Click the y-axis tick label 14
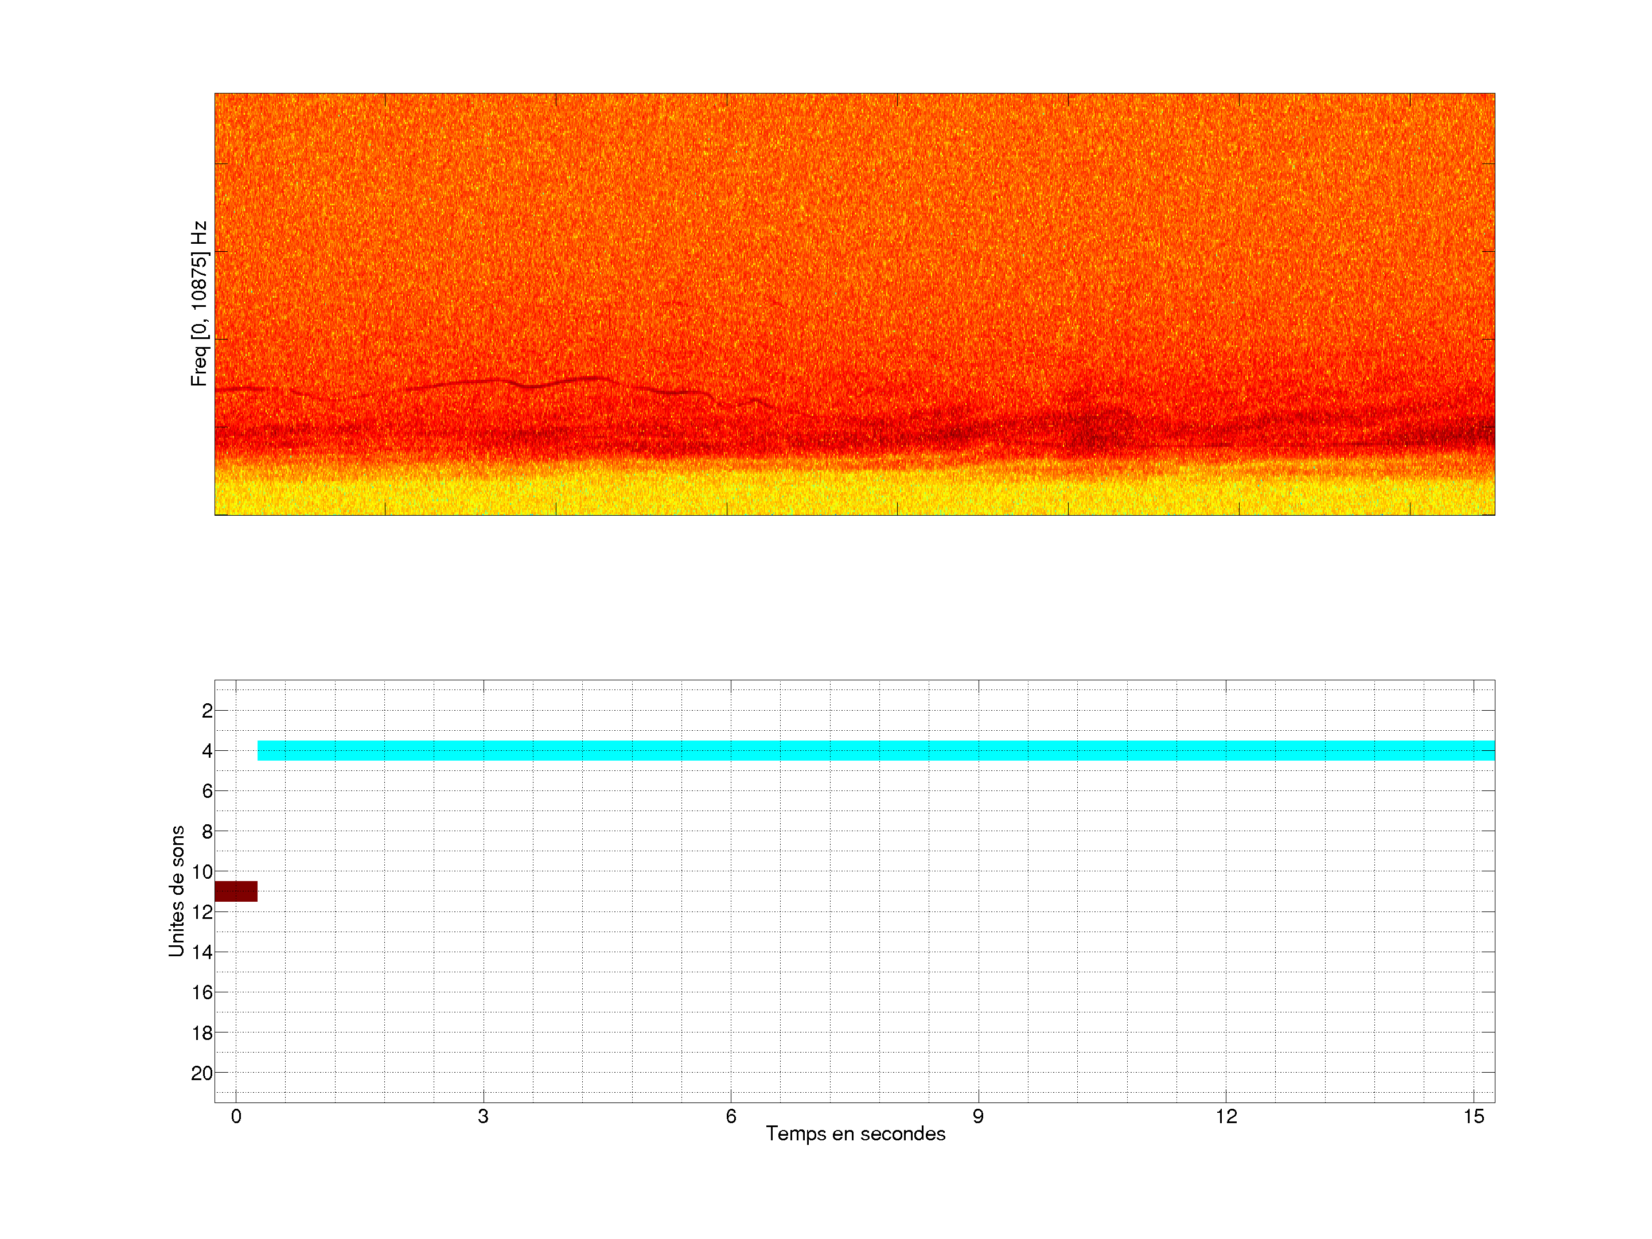The width and height of the screenshot is (1652, 1239). (202, 952)
